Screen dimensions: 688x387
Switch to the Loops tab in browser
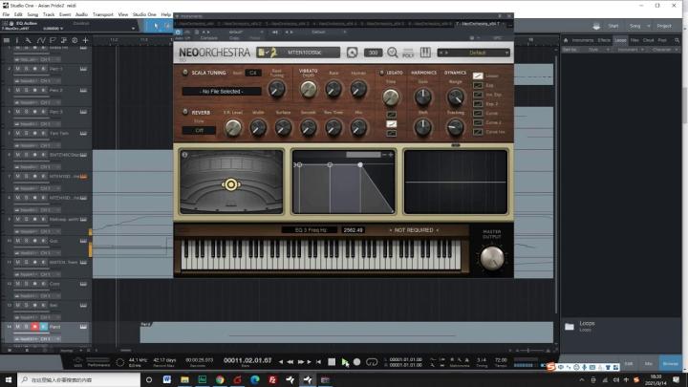tap(620, 40)
